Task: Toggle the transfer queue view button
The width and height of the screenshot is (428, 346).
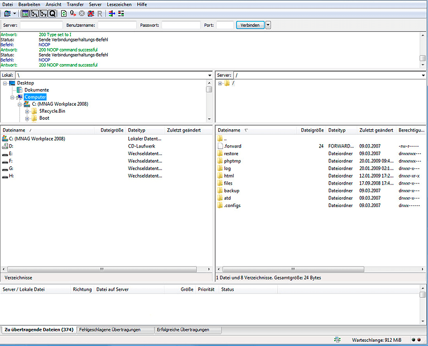Action: click(52, 13)
